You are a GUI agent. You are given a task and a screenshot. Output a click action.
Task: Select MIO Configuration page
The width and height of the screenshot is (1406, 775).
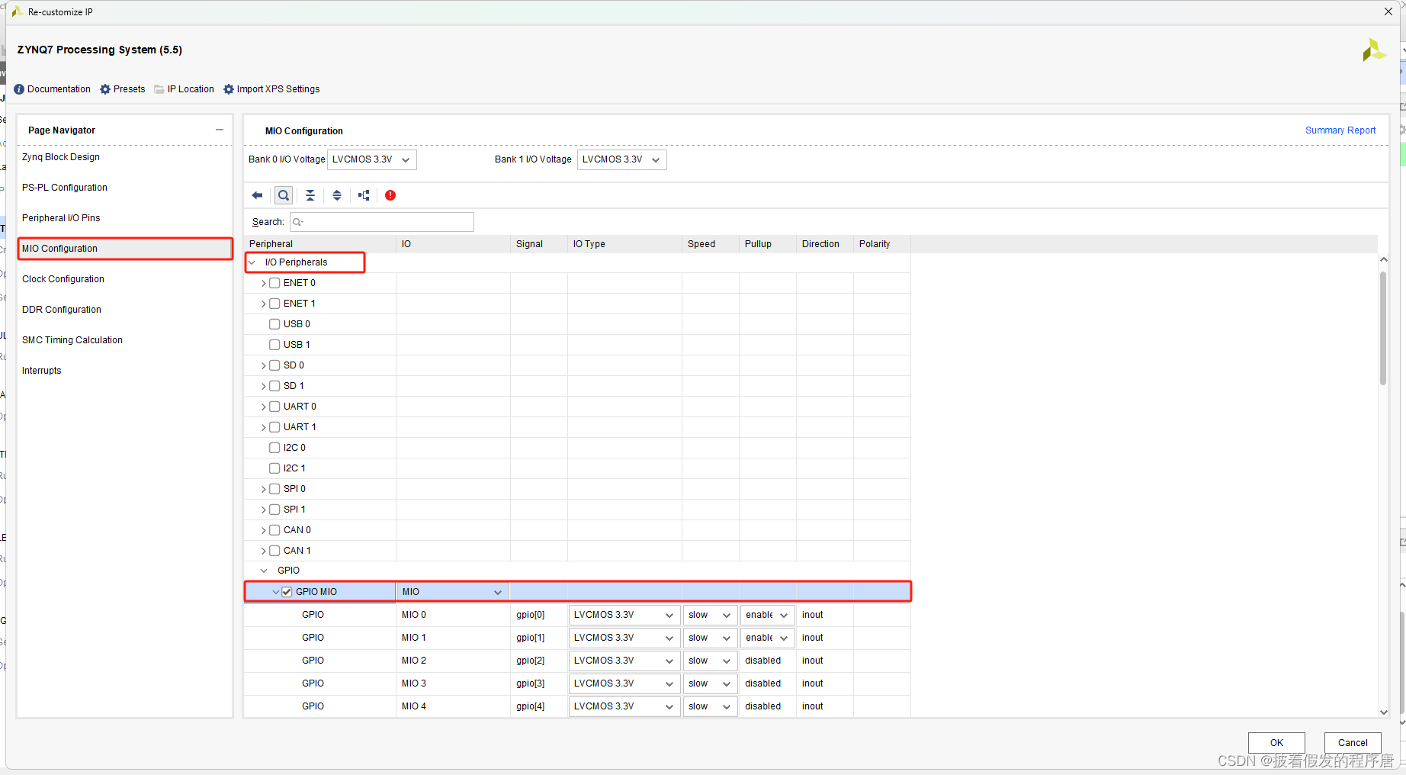(x=125, y=249)
